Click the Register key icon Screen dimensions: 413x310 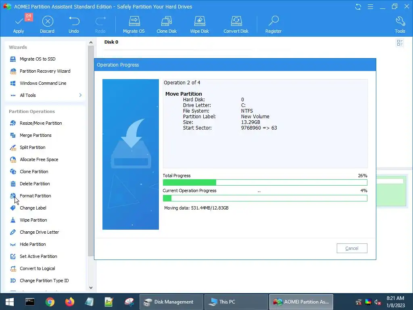coord(274,21)
